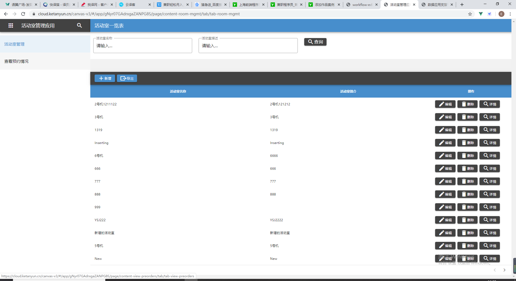Edit the 1319 row
516x281 pixels.
(x=445, y=130)
